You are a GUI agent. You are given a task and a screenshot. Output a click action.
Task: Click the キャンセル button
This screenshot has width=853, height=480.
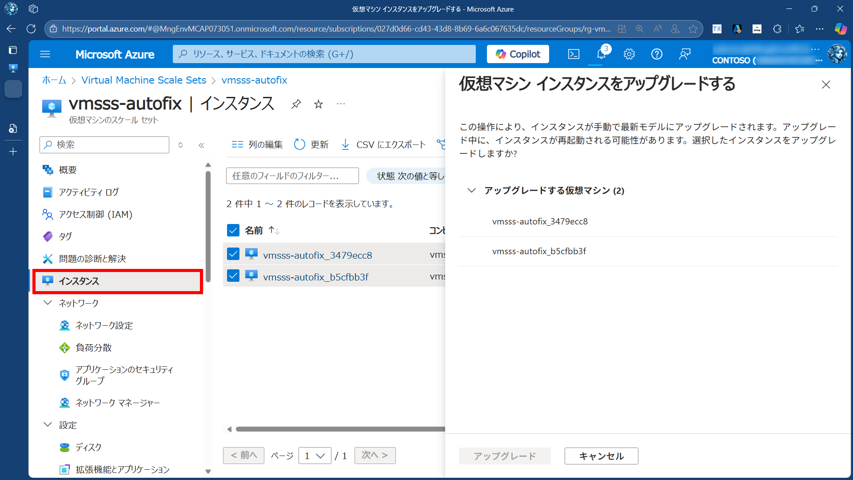click(601, 456)
